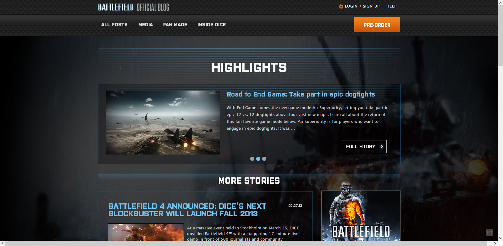
Task: Open the All Posts section
Action: point(114,25)
